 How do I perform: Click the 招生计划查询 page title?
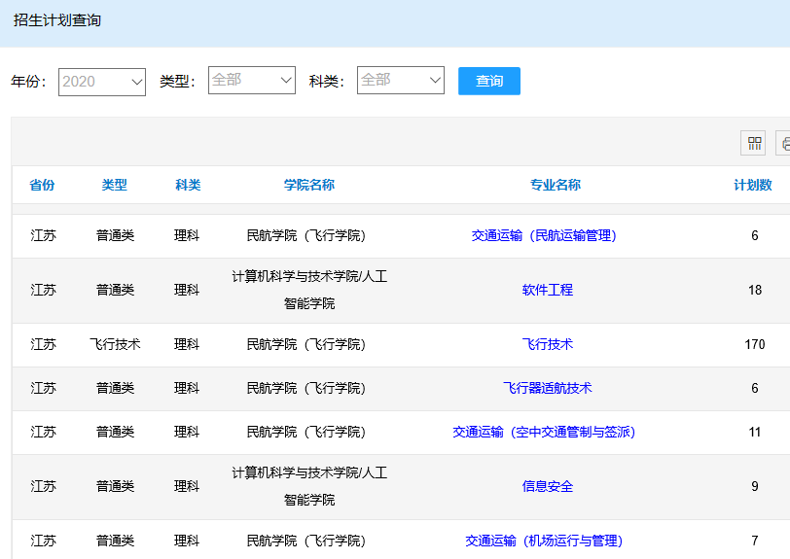57,20
